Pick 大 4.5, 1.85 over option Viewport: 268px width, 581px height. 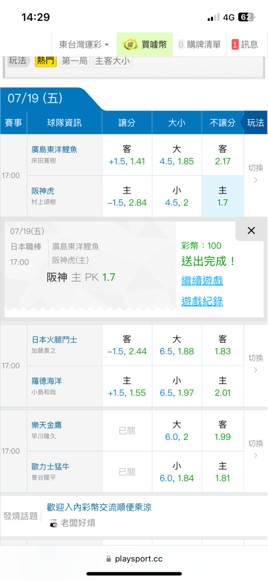click(177, 155)
